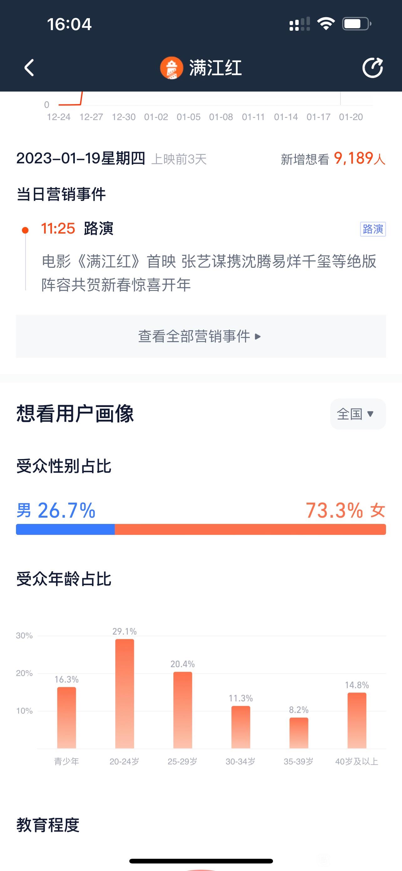Tap the share icon in header
This screenshot has width=402, height=871.
pyautogui.click(x=373, y=68)
